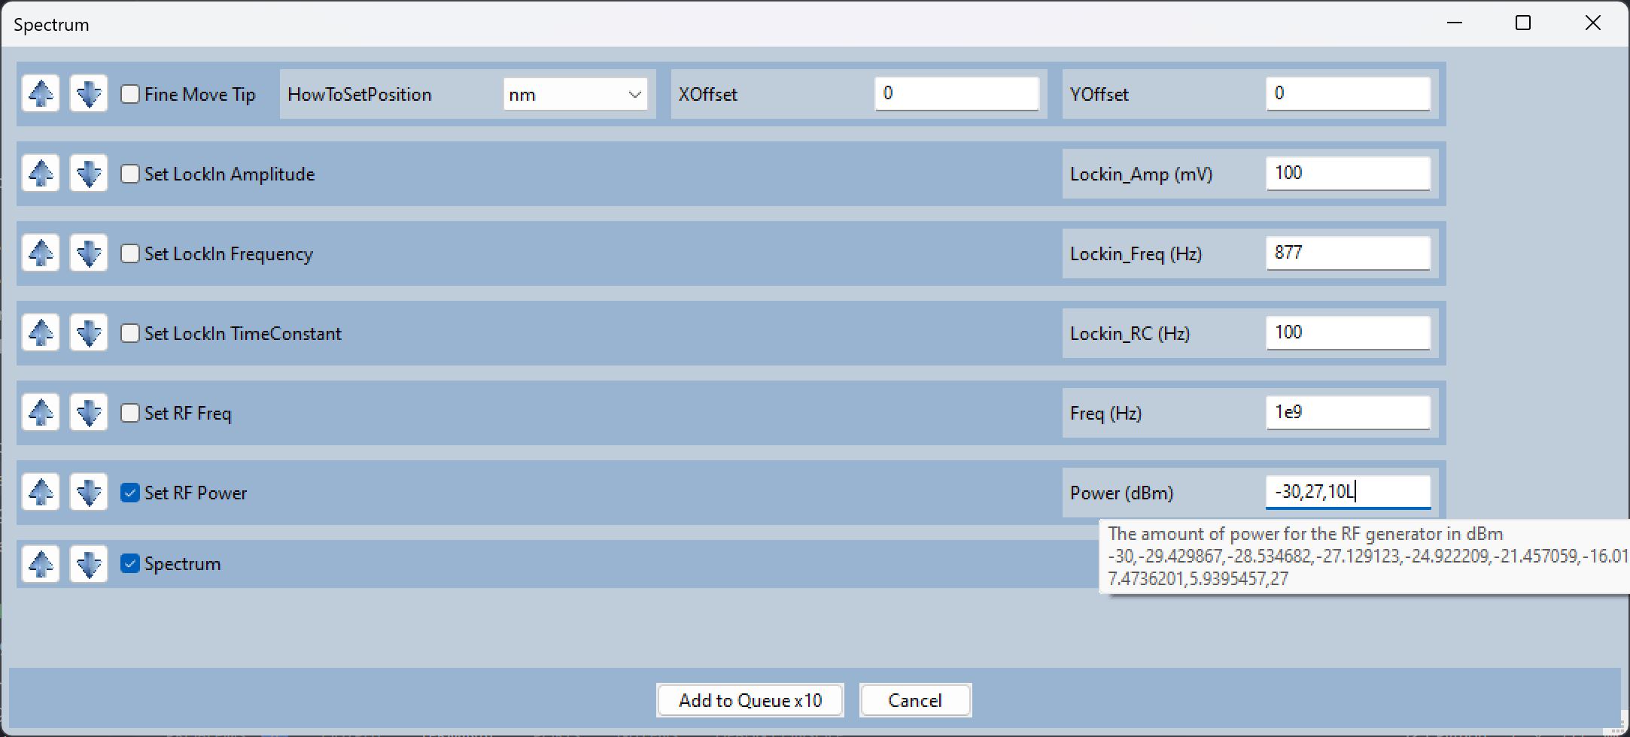The height and width of the screenshot is (737, 1630).
Task: Move Set LockIn Amplitude row up
Action: tap(41, 174)
